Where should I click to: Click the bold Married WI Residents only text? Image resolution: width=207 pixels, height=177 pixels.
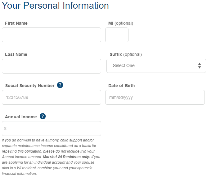pyautogui.click(x=67, y=157)
